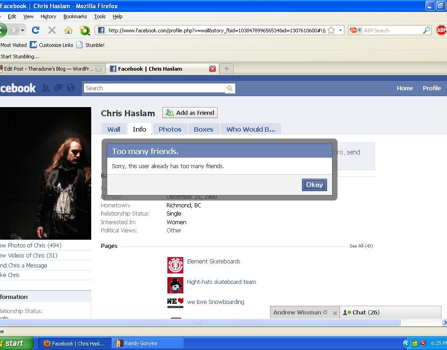Click the Firefox reload page icon
Viewport: 447px width, 350px height.
pos(36,30)
